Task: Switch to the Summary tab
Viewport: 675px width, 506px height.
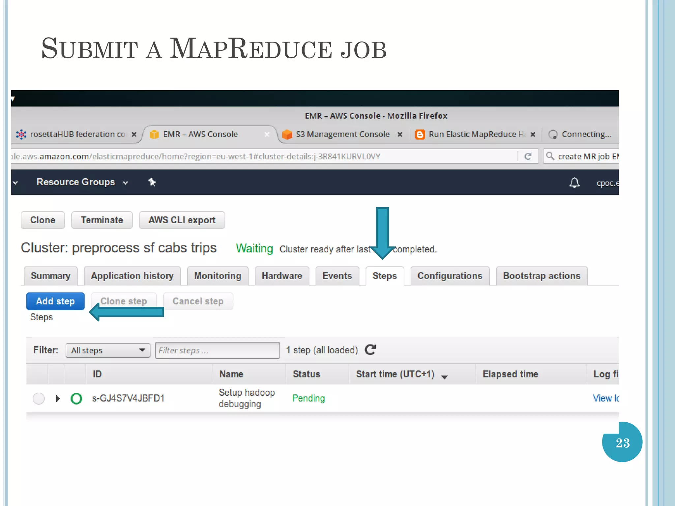Action: pos(51,276)
